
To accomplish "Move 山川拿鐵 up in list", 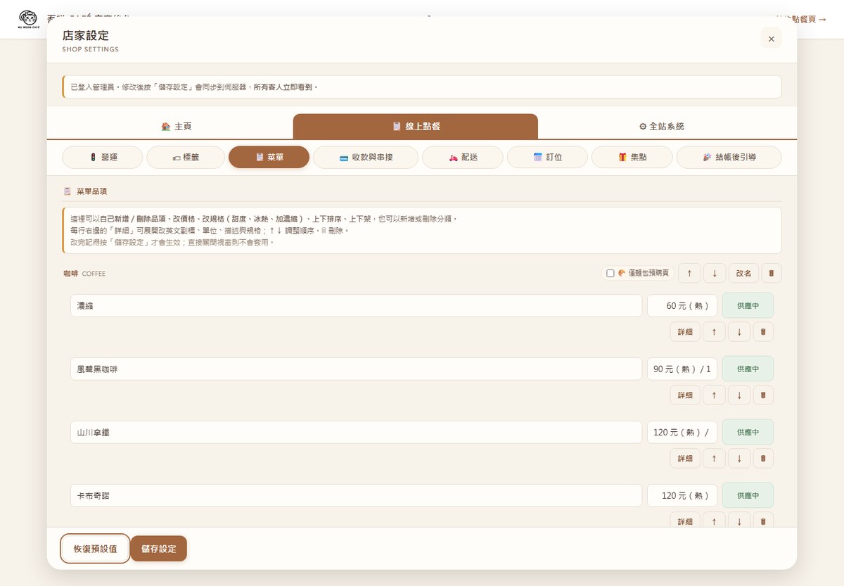I will [x=714, y=459].
